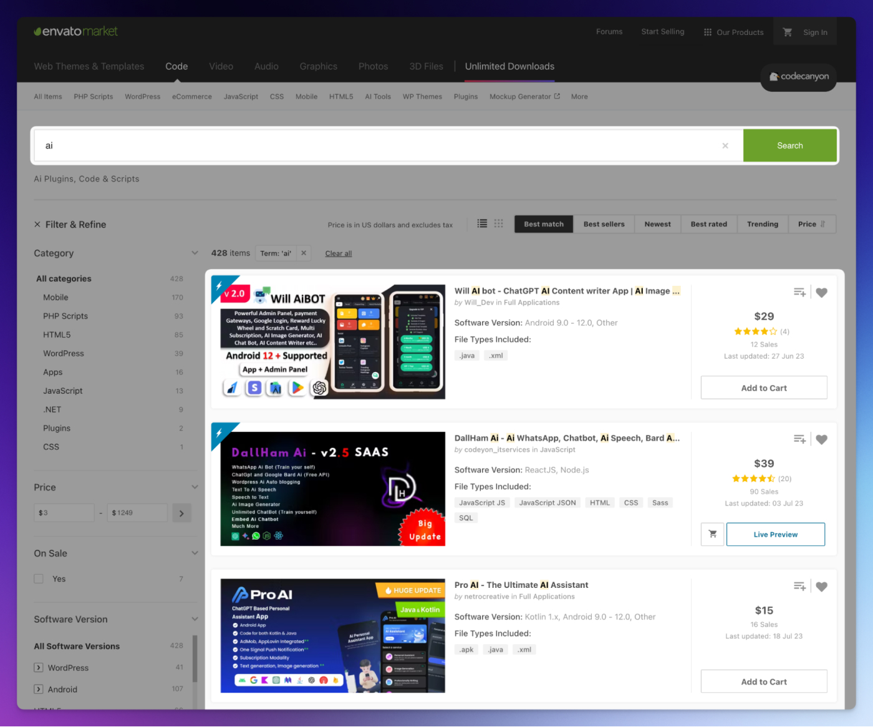The height and width of the screenshot is (727, 873).
Task: Open DallHam Ai Live Preview
Action: [775, 534]
